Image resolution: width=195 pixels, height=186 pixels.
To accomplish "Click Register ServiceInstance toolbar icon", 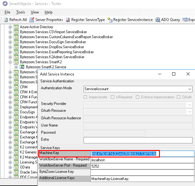I will (x=110, y=20).
